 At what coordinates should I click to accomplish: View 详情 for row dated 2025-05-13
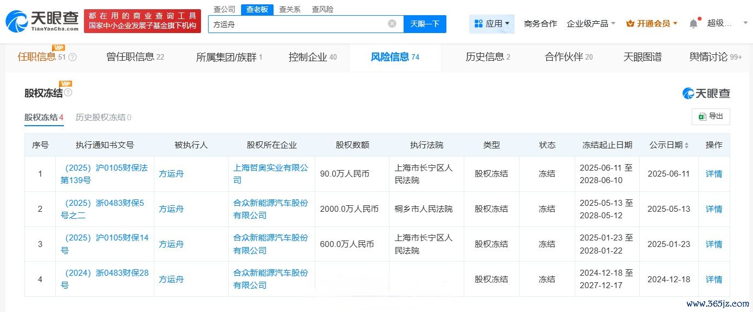714,209
